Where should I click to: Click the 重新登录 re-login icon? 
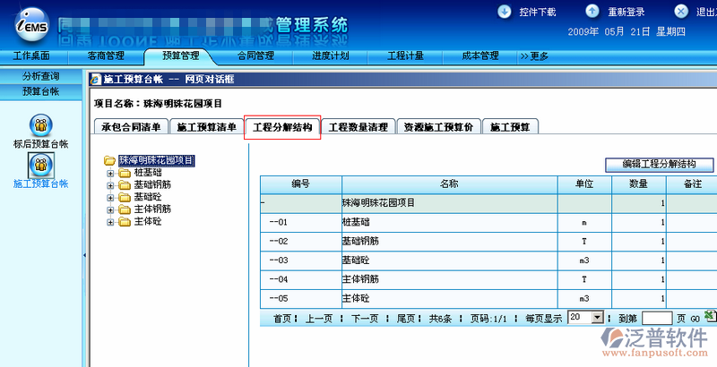tap(592, 12)
